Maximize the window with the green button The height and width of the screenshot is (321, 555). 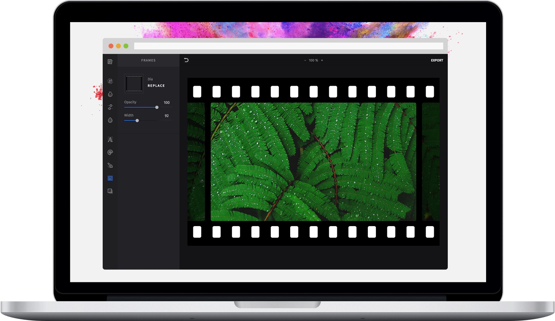[126, 46]
